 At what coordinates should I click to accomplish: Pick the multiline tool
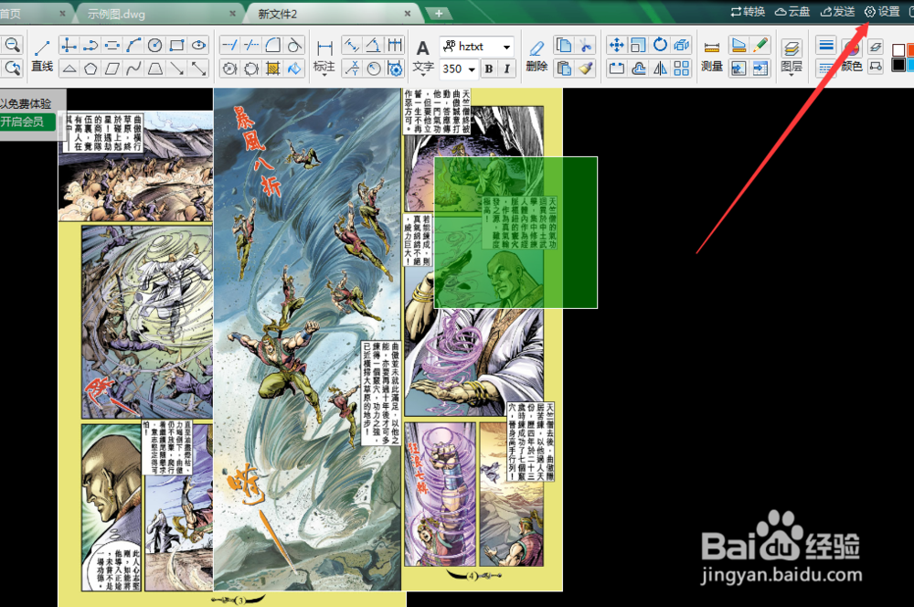coord(112,46)
